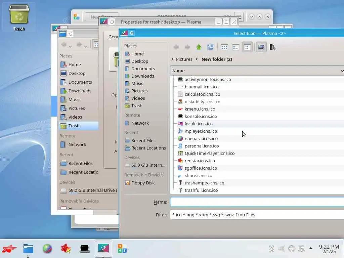Image resolution: width=344 pixels, height=258 pixels.
Task: Open Pictures in the breadcrumb path
Action: point(184,59)
